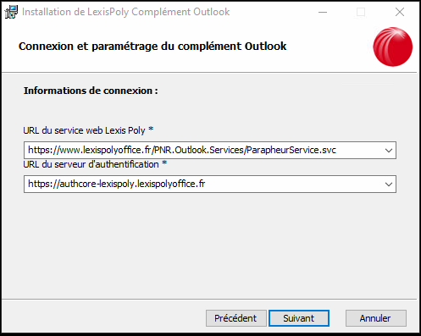The width and height of the screenshot is (421, 336).
Task: Click the red LexisNexis globe logo
Action: (392, 47)
